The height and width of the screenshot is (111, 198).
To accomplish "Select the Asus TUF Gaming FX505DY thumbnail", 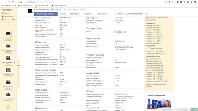I will [x=8, y=82].
